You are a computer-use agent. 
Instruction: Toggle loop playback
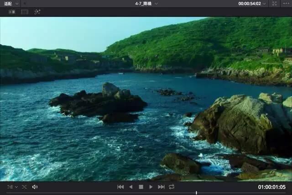click(x=172, y=187)
